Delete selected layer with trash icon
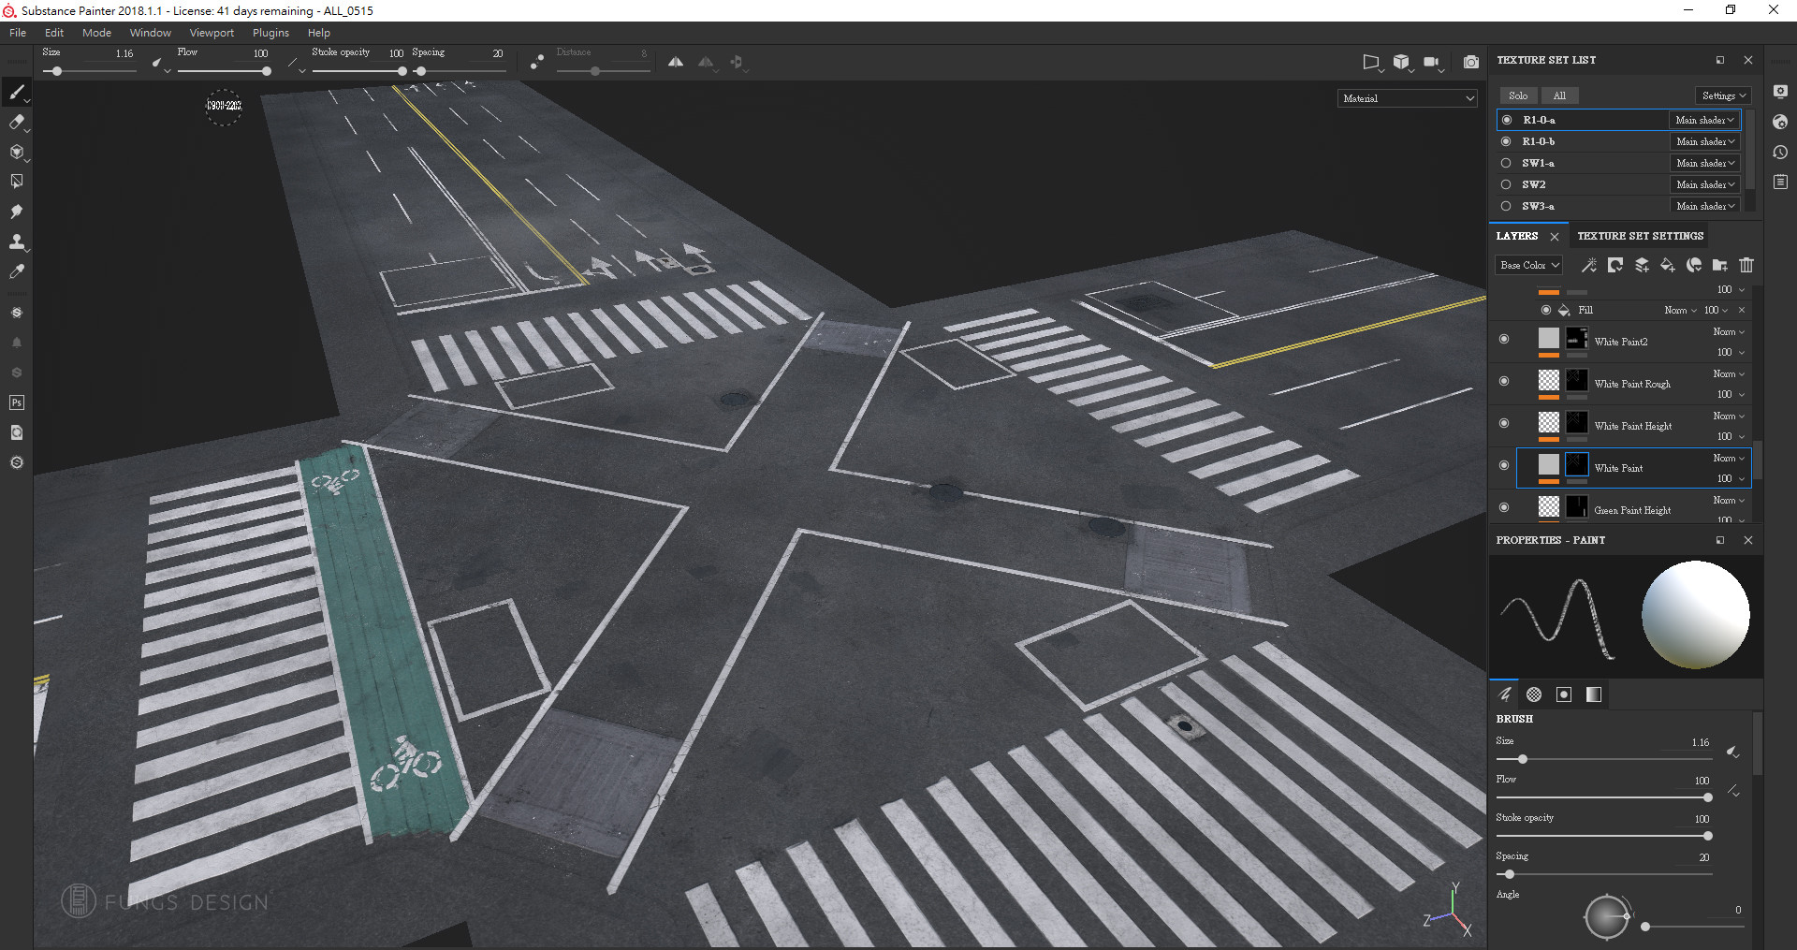This screenshot has height=950, width=1797. tap(1746, 266)
